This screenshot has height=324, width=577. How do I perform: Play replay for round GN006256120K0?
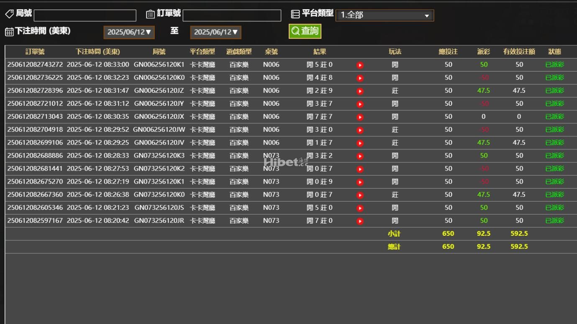(x=360, y=78)
